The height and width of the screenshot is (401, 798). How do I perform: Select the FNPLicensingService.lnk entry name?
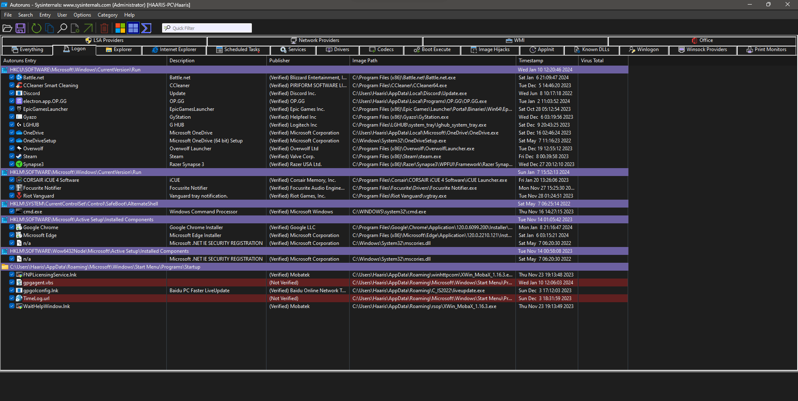[x=50, y=275]
